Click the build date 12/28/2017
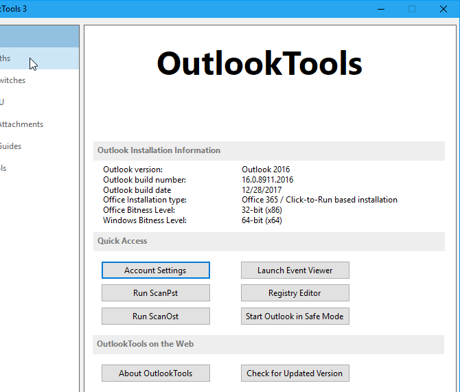Screen dimensions: 460x392 pyautogui.click(x=262, y=190)
